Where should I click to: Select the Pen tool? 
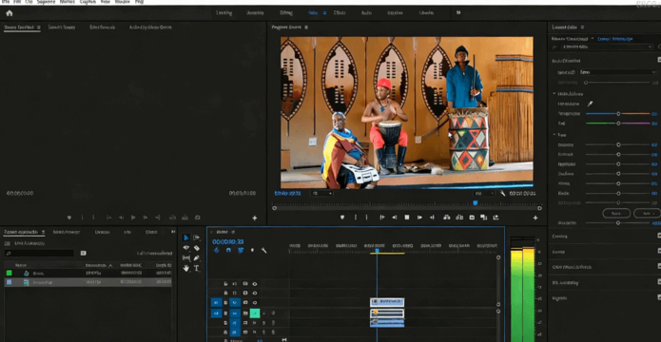coord(197,258)
